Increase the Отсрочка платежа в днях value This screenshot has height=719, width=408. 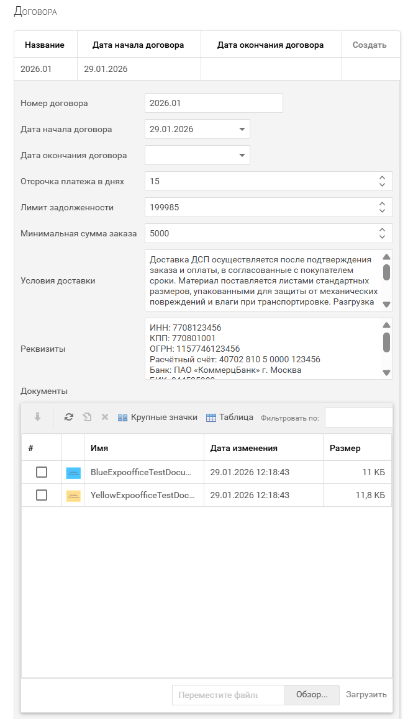382,178
